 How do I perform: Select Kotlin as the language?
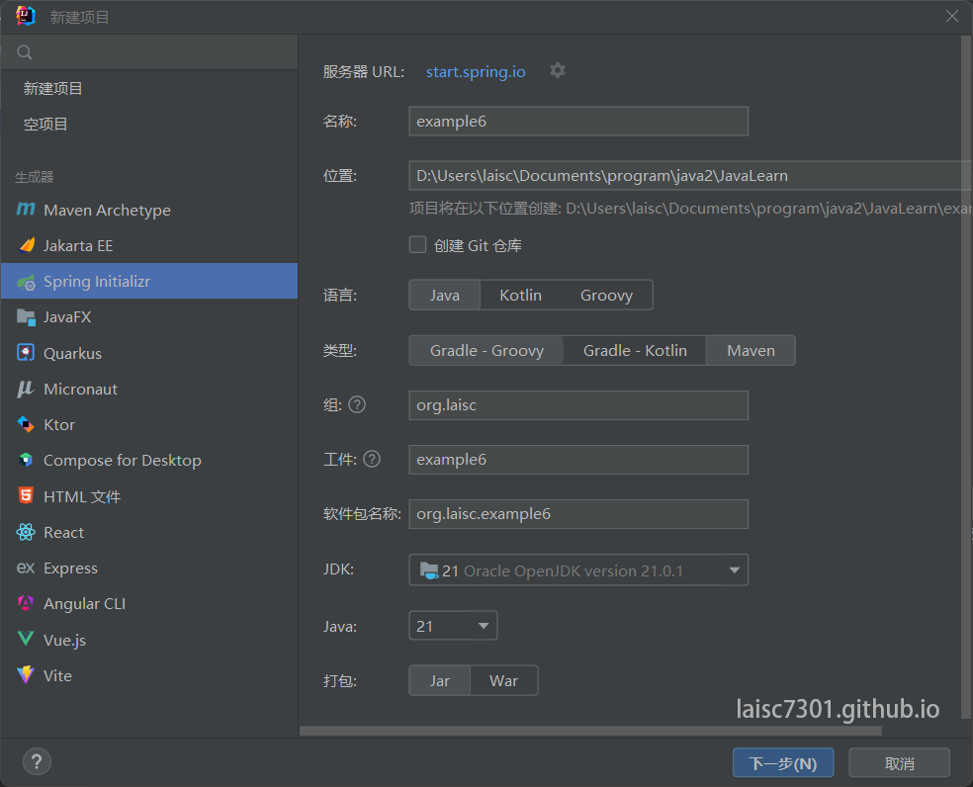tap(520, 295)
